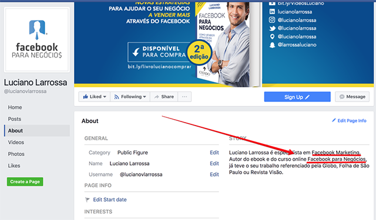Click the Twitter bird icon on cover photo
The height and width of the screenshot is (220, 376).
272,28
